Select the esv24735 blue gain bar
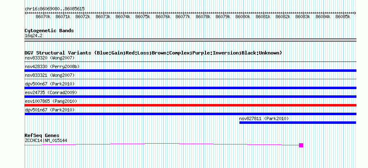This screenshot has width=368, height=168. coord(190,97)
